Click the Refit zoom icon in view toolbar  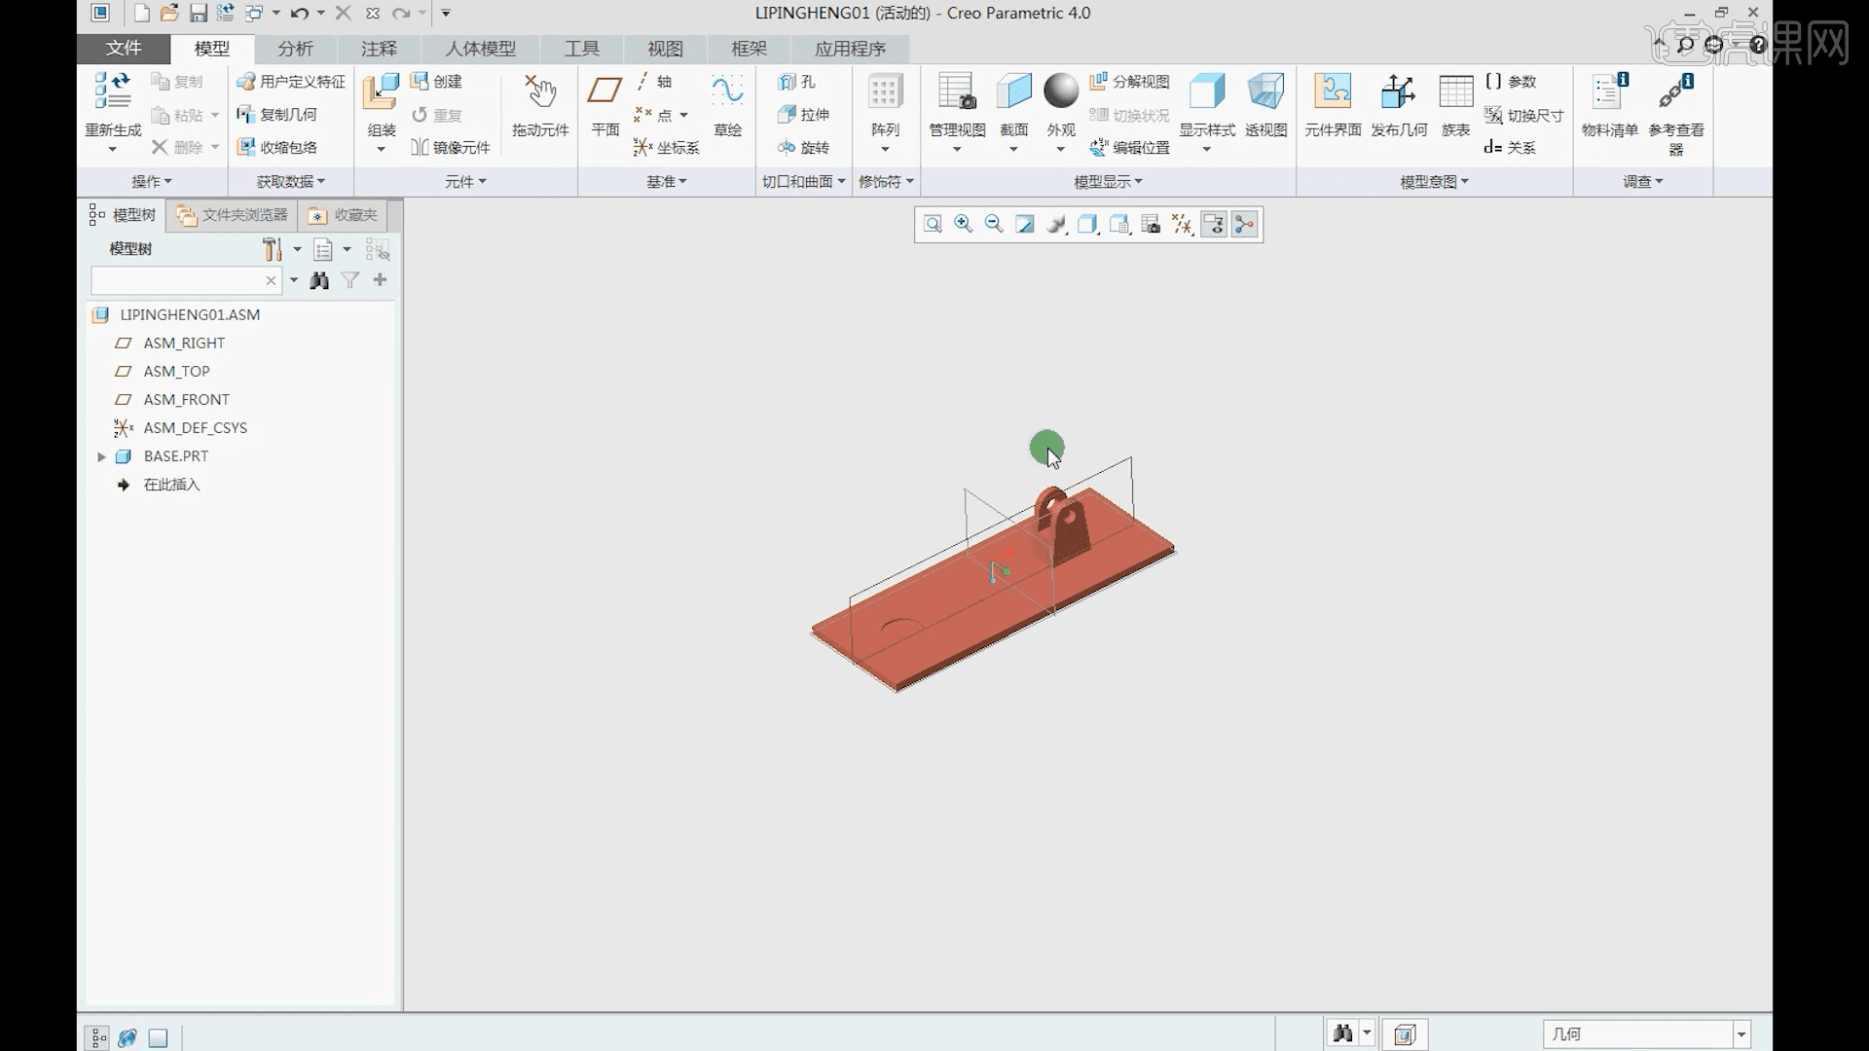[933, 225]
